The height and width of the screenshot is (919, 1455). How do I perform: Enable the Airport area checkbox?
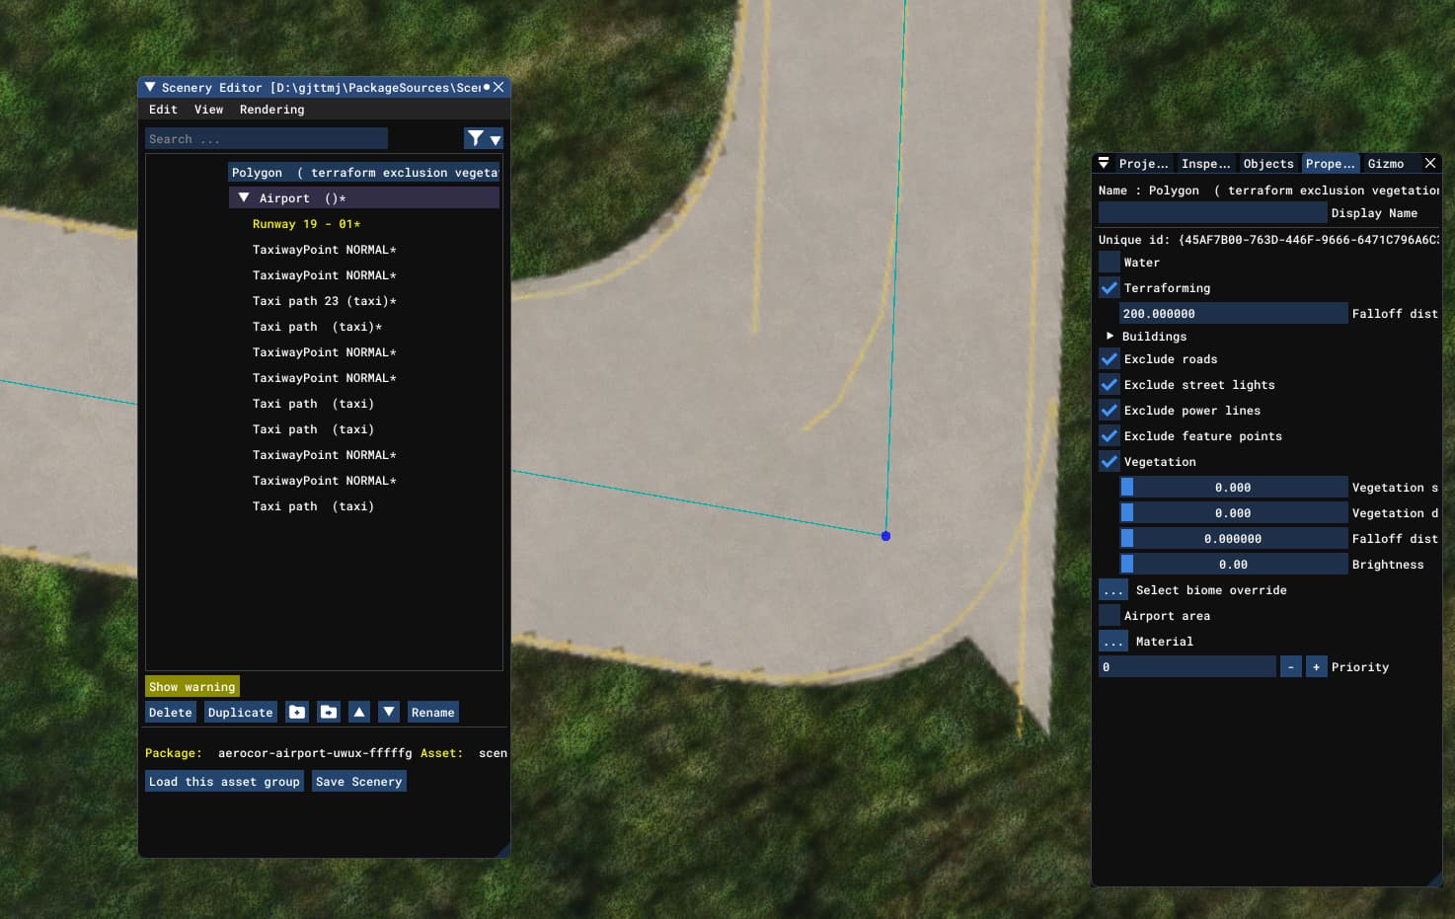pos(1110,616)
